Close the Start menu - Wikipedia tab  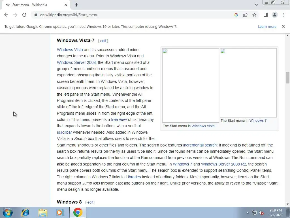point(66,5)
